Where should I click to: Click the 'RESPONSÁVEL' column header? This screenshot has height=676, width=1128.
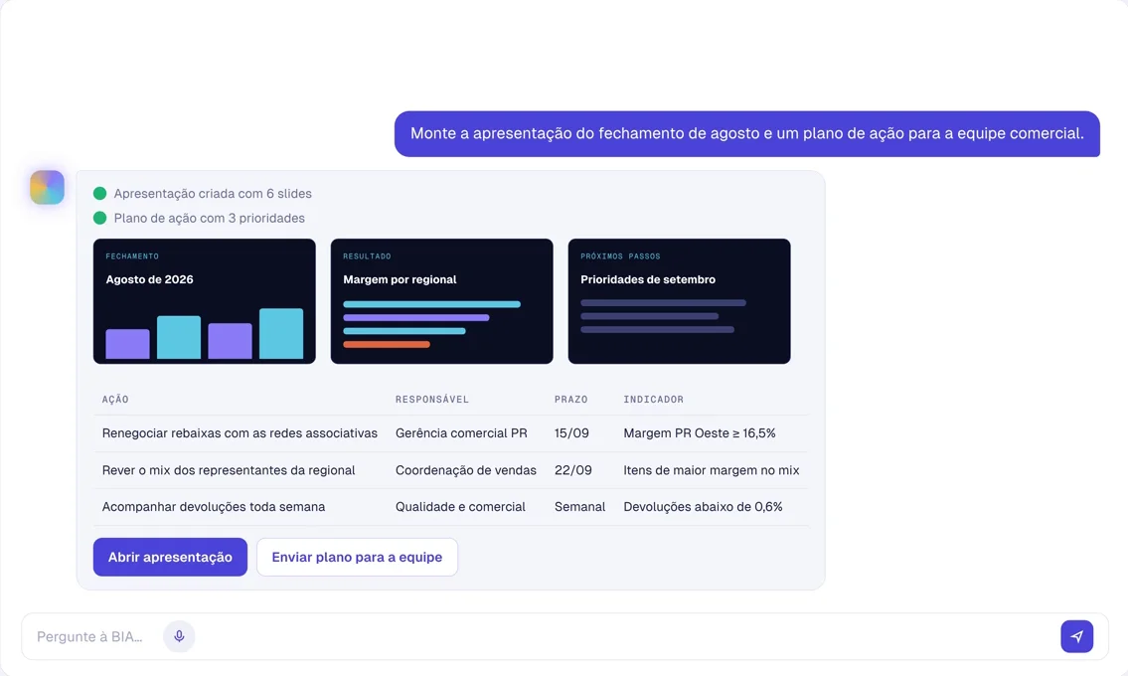click(431, 399)
